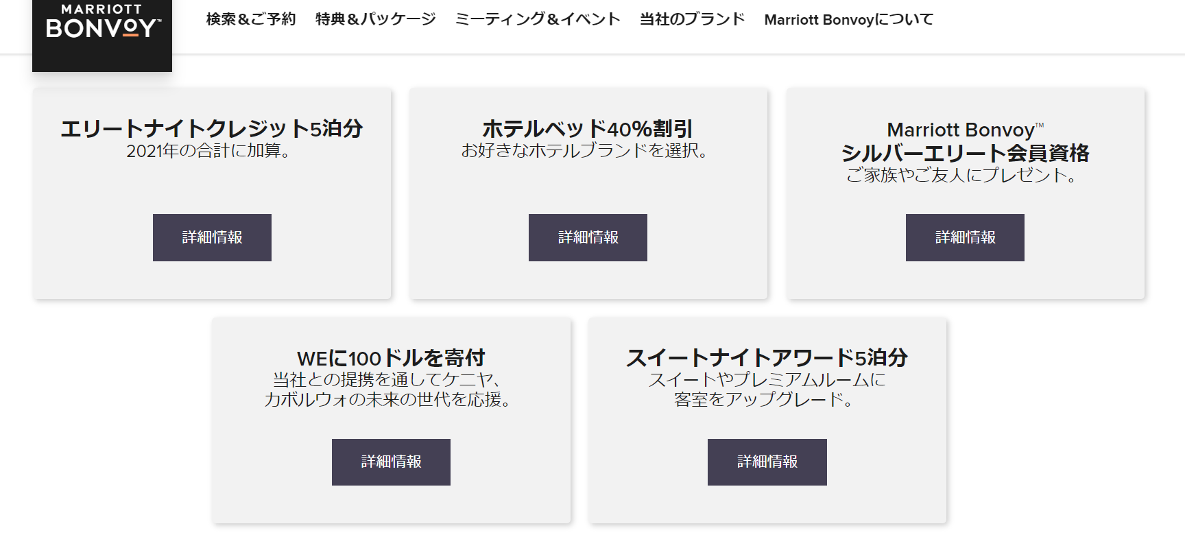This screenshot has height=537, width=1185.
Task: Click 詳細情報 under WEに100ドルを寄付
Action: 391,462
